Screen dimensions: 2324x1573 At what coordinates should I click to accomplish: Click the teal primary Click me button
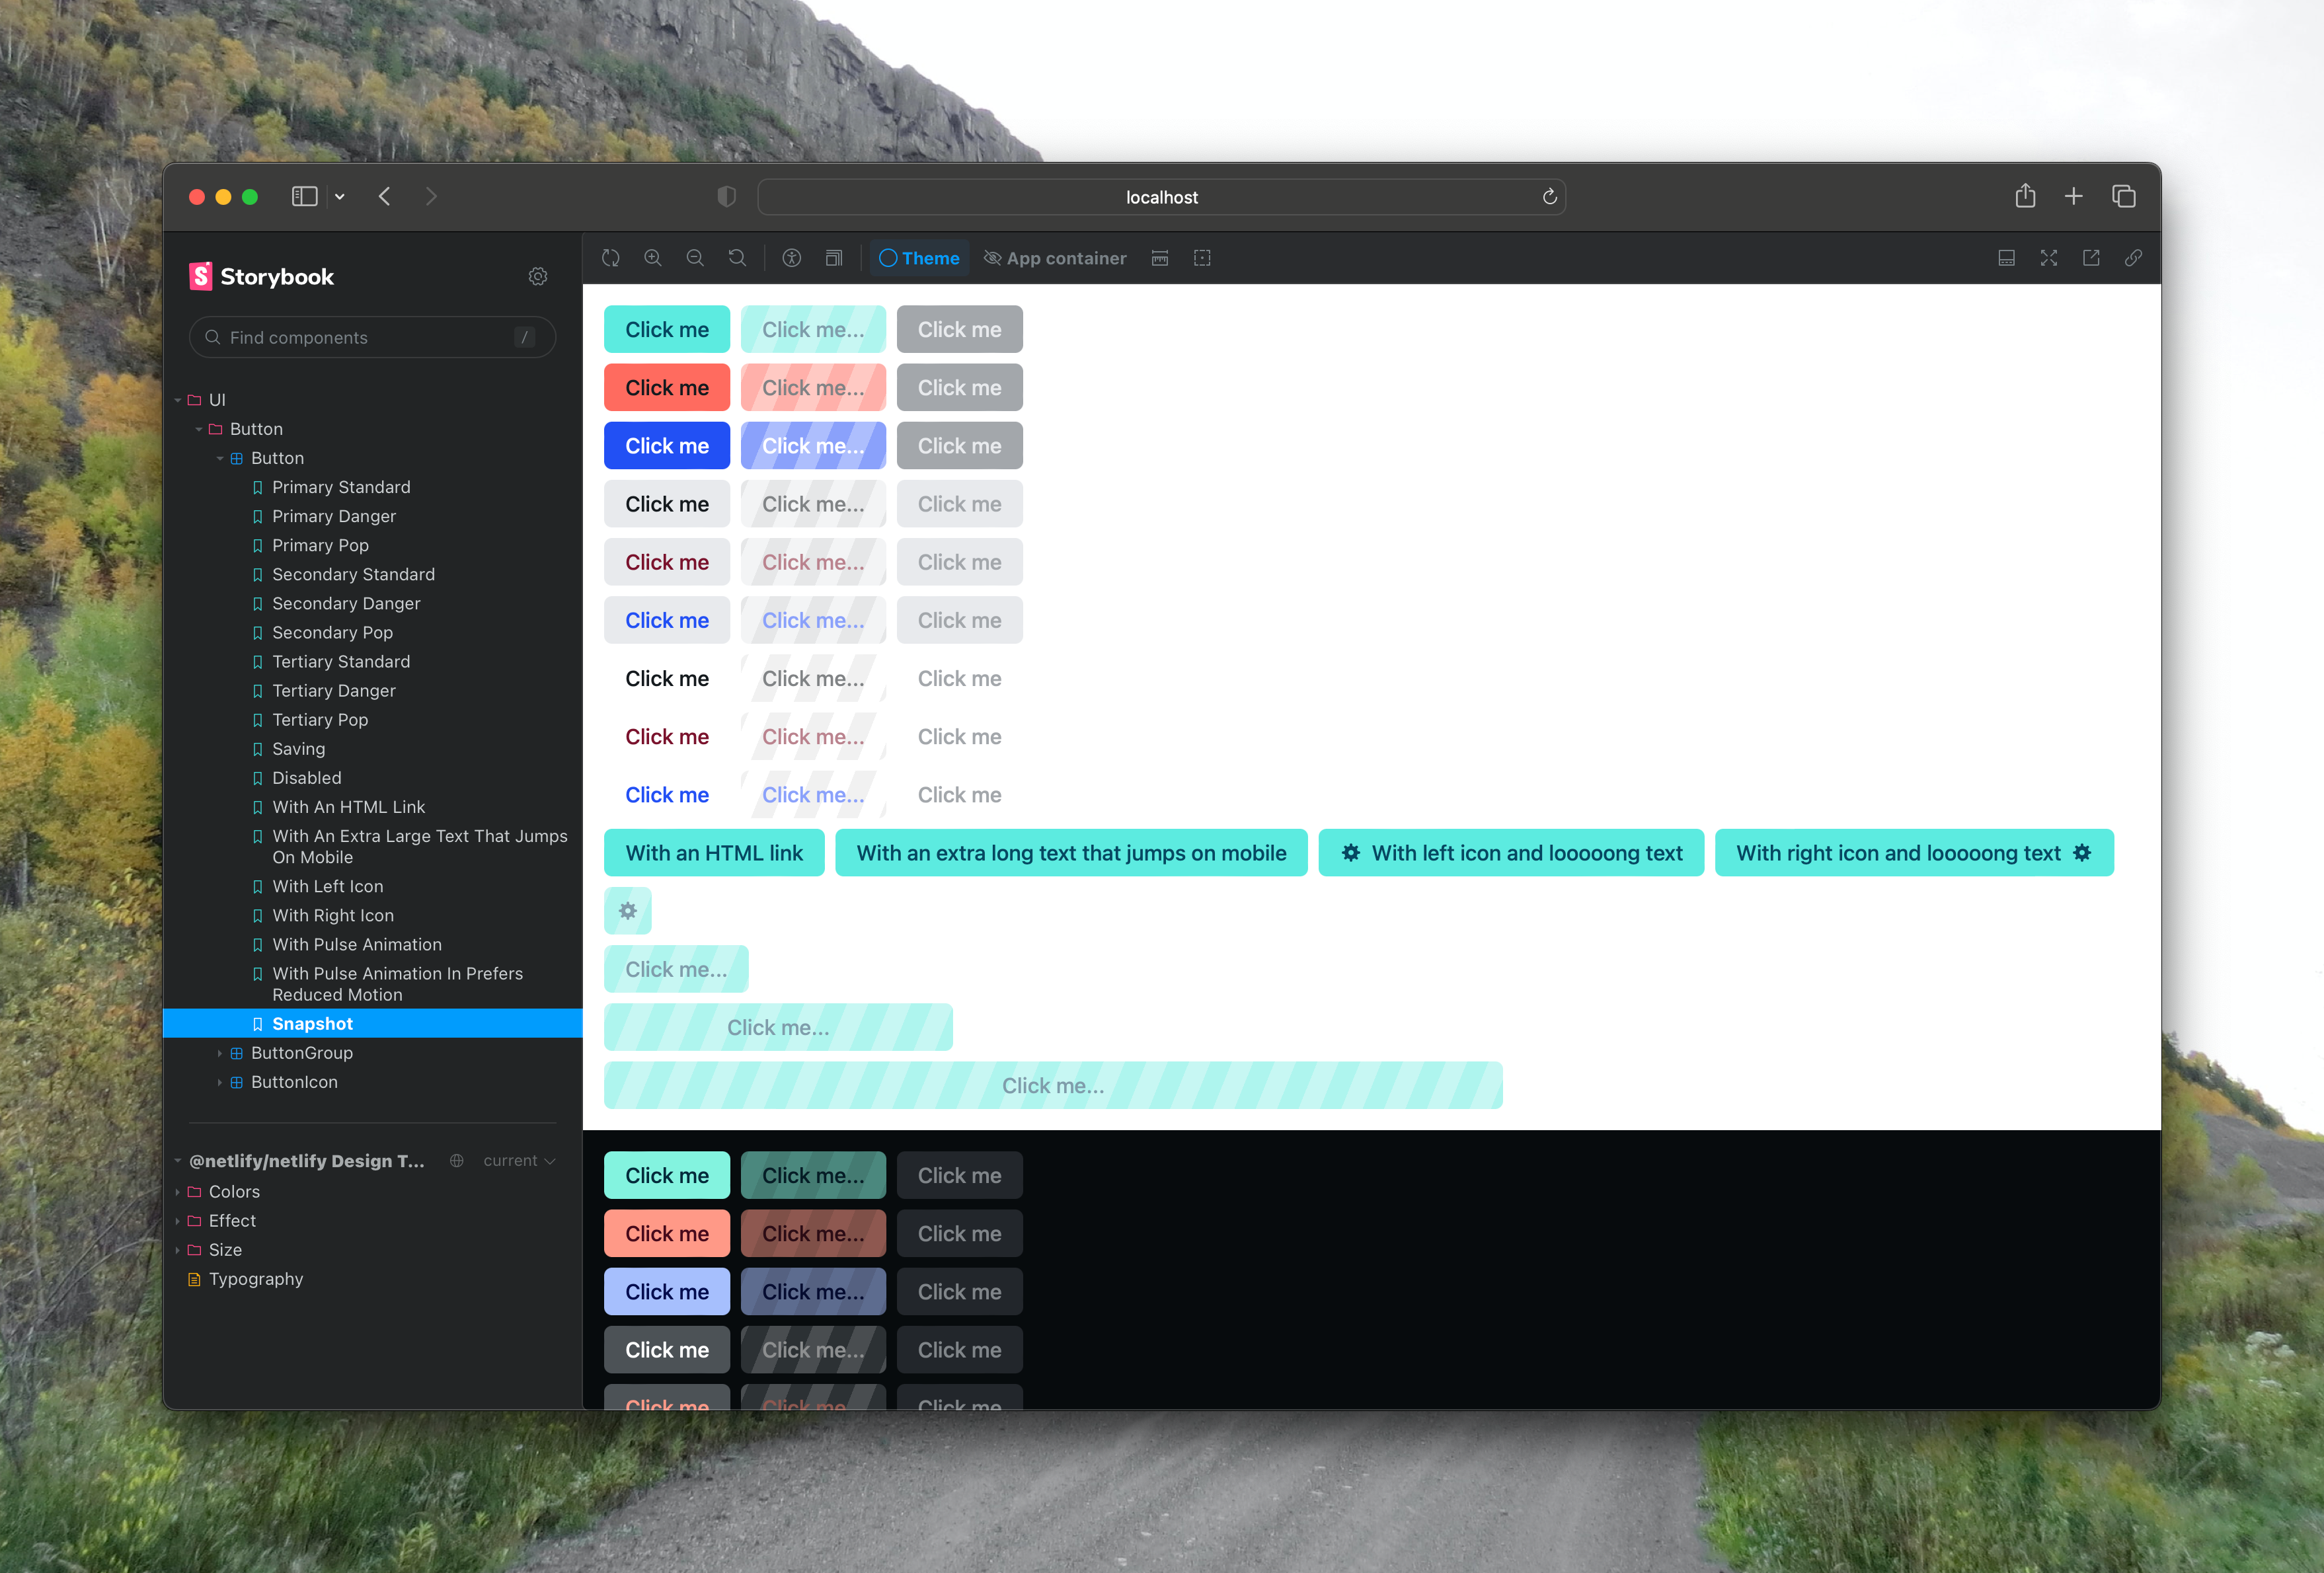coord(667,328)
